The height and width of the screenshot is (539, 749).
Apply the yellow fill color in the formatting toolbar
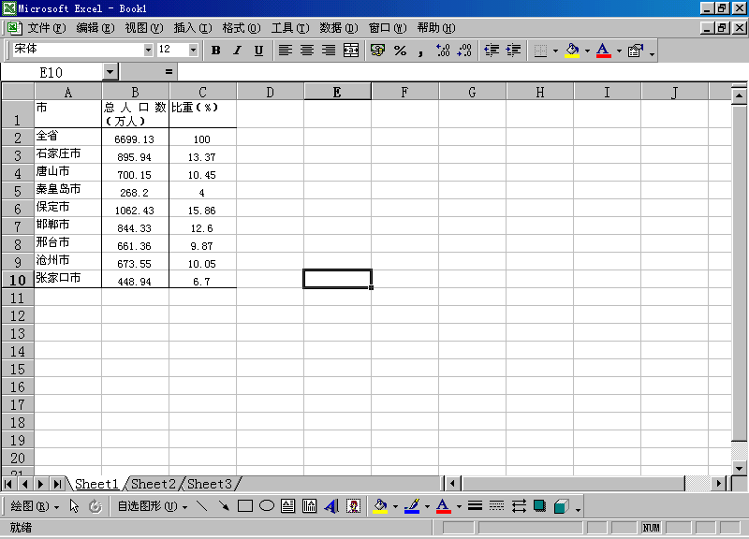(x=571, y=51)
